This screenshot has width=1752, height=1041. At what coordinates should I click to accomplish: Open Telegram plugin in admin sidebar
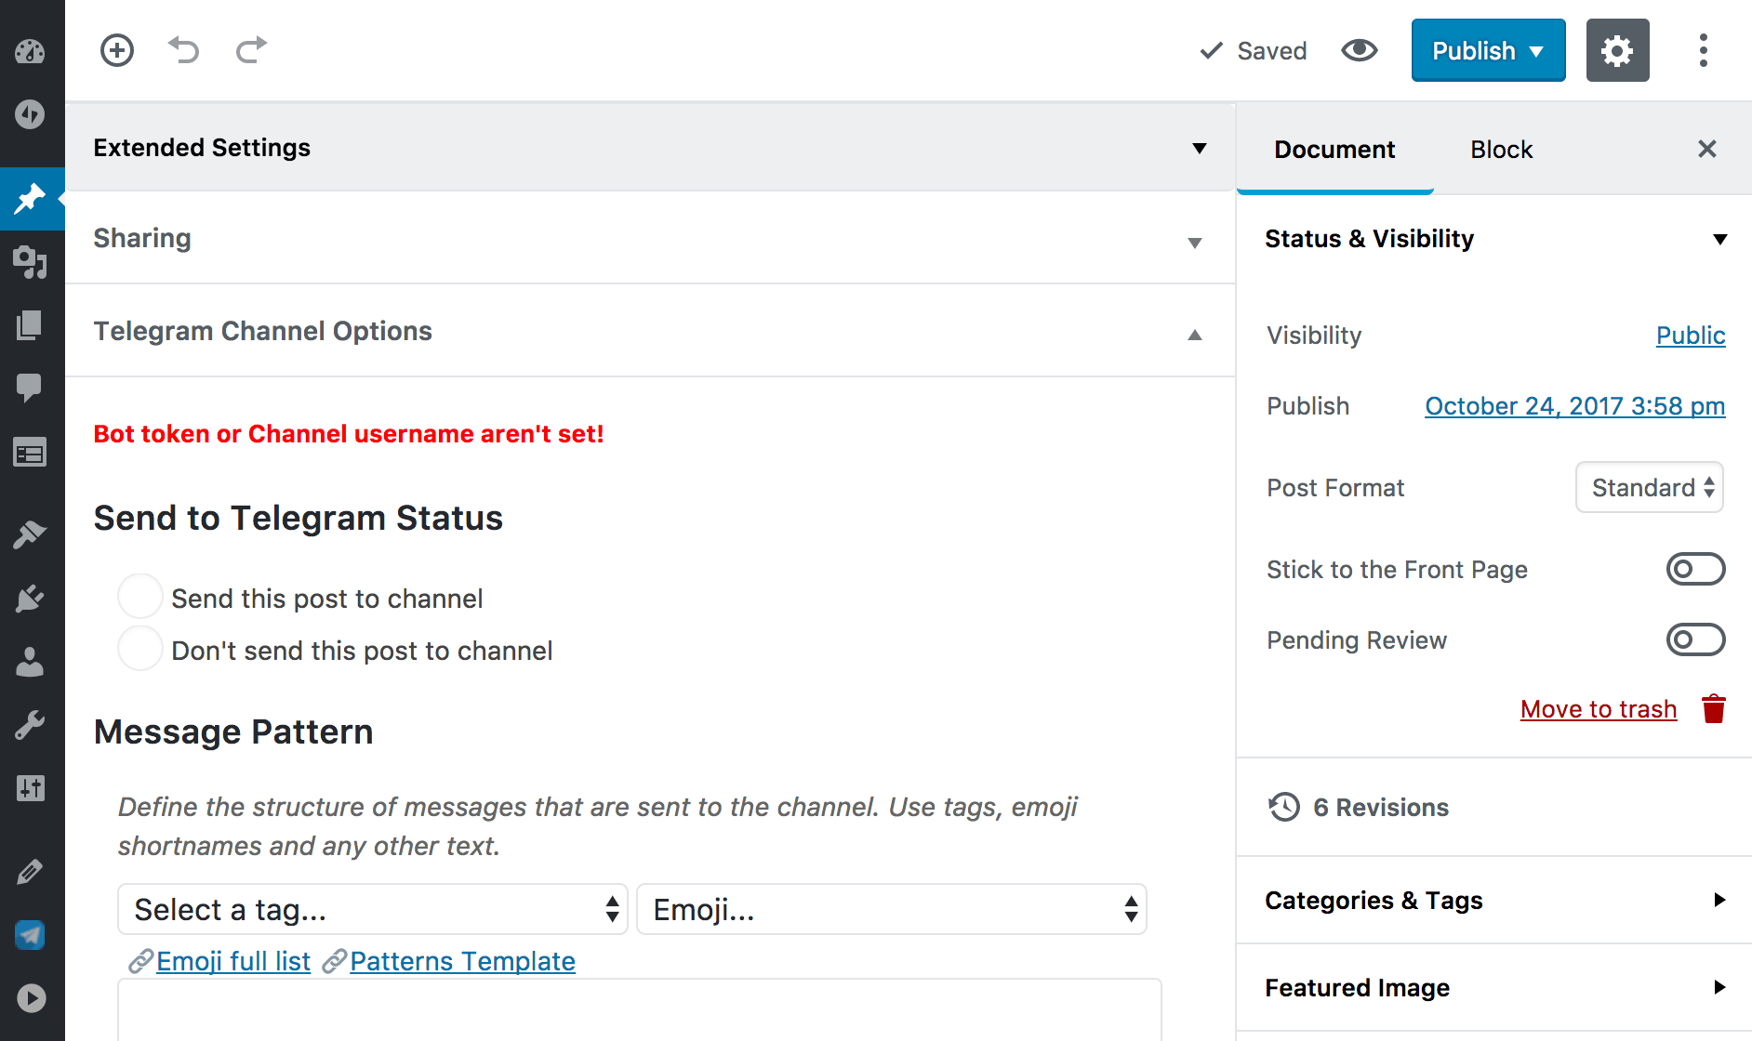click(x=30, y=935)
